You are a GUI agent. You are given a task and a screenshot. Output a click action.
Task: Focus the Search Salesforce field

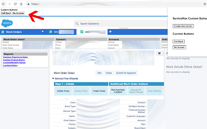coord(121,24)
